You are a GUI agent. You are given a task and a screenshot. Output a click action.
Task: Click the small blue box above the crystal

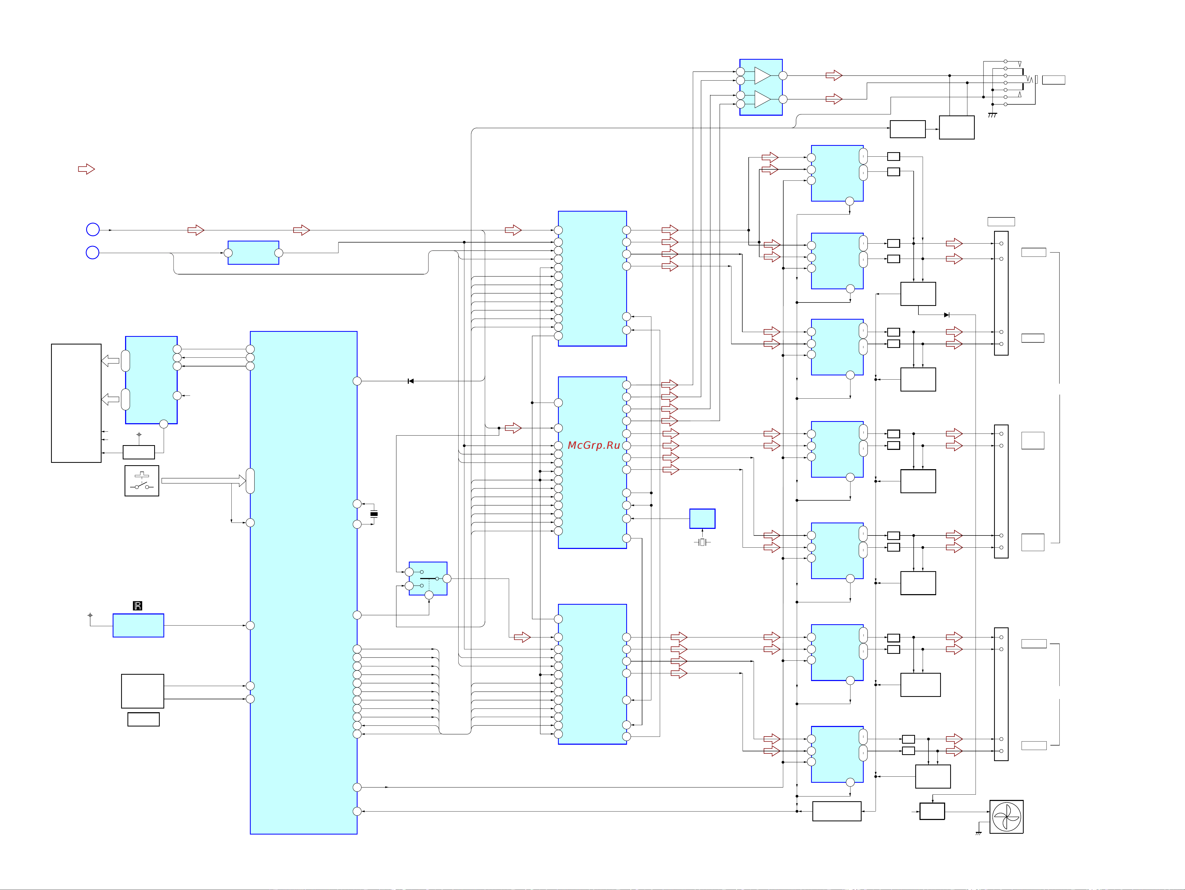point(702,519)
